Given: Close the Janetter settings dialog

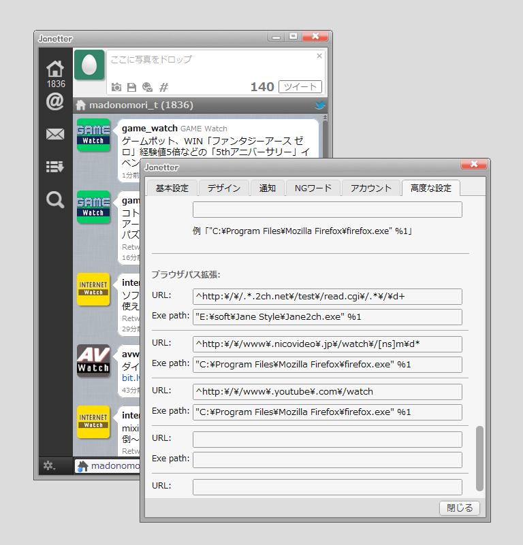Looking at the screenshot, I should 473,164.
